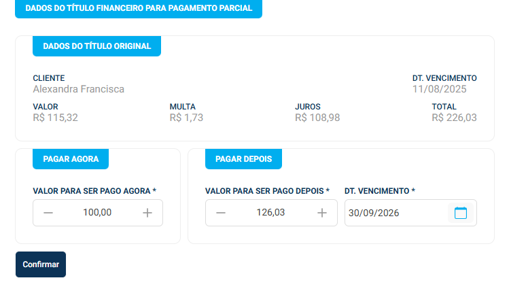Screen dimensions: 509x293
Task: Focus the 100,00 pay-now value field
Action: click(x=97, y=213)
